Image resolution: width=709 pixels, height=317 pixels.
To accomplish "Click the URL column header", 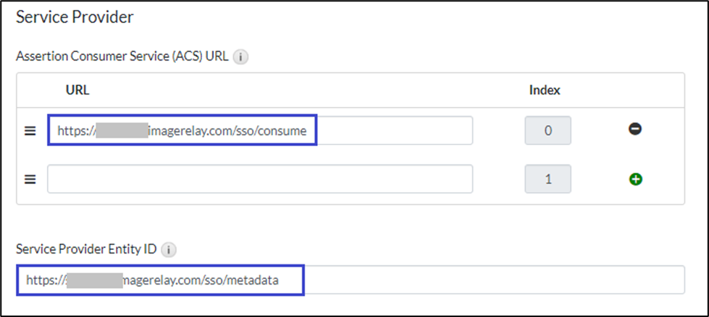I will click(x=77, y=90).
